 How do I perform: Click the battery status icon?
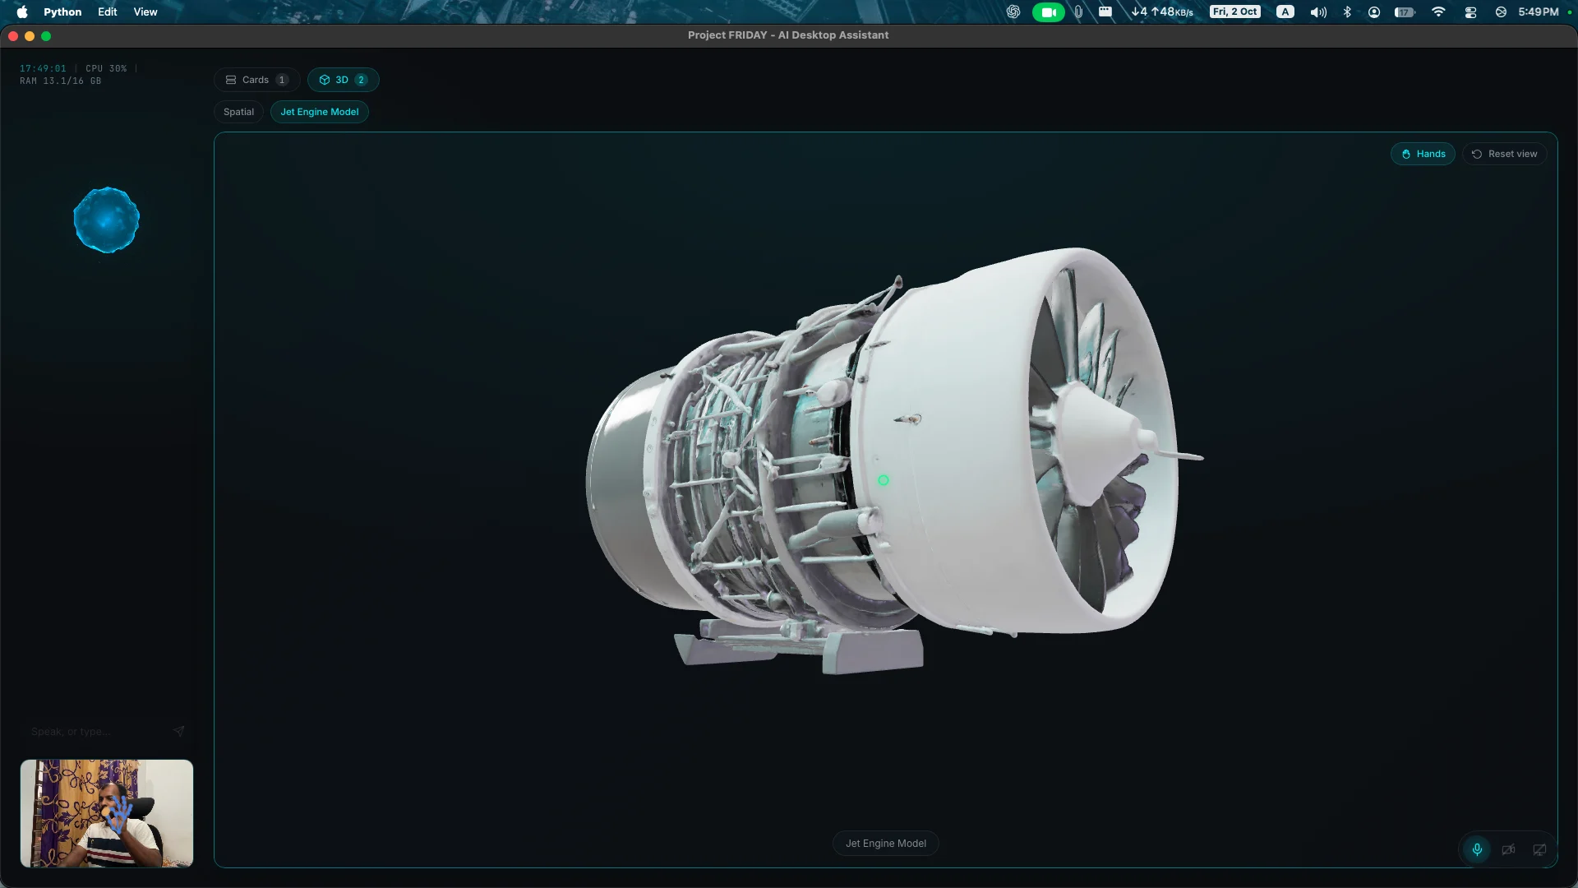click(x=1405, y=12)
